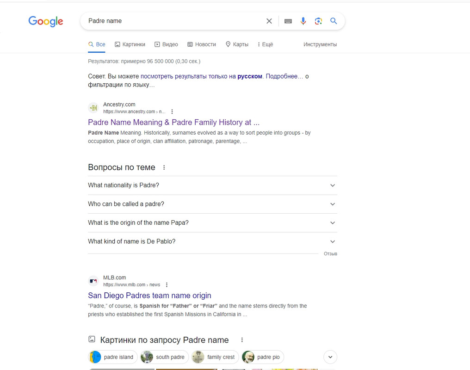Click the 'Картинки по запросу Padre name' heading
470x370 pixels.
coord(164,340)
